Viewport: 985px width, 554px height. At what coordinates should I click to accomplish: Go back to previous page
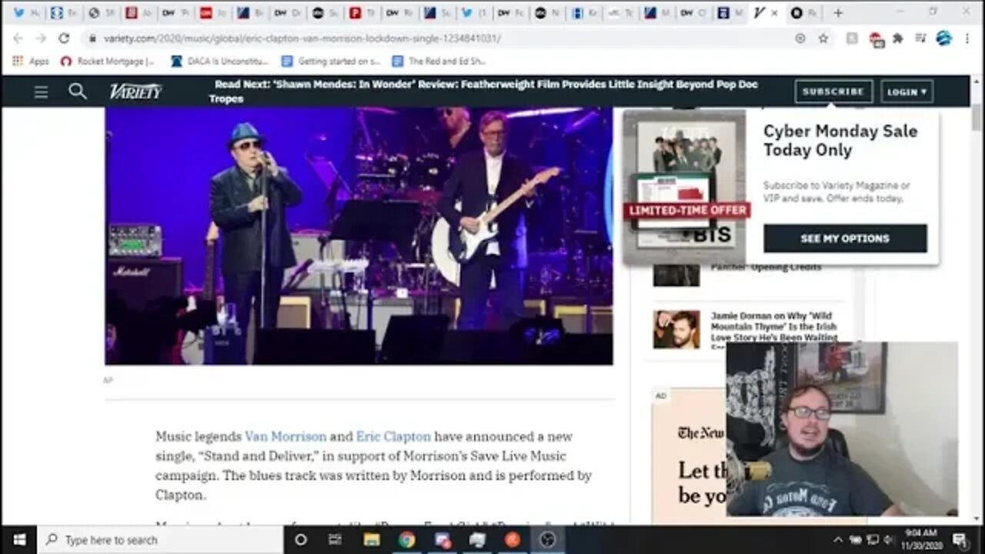[x=18, y=38]
